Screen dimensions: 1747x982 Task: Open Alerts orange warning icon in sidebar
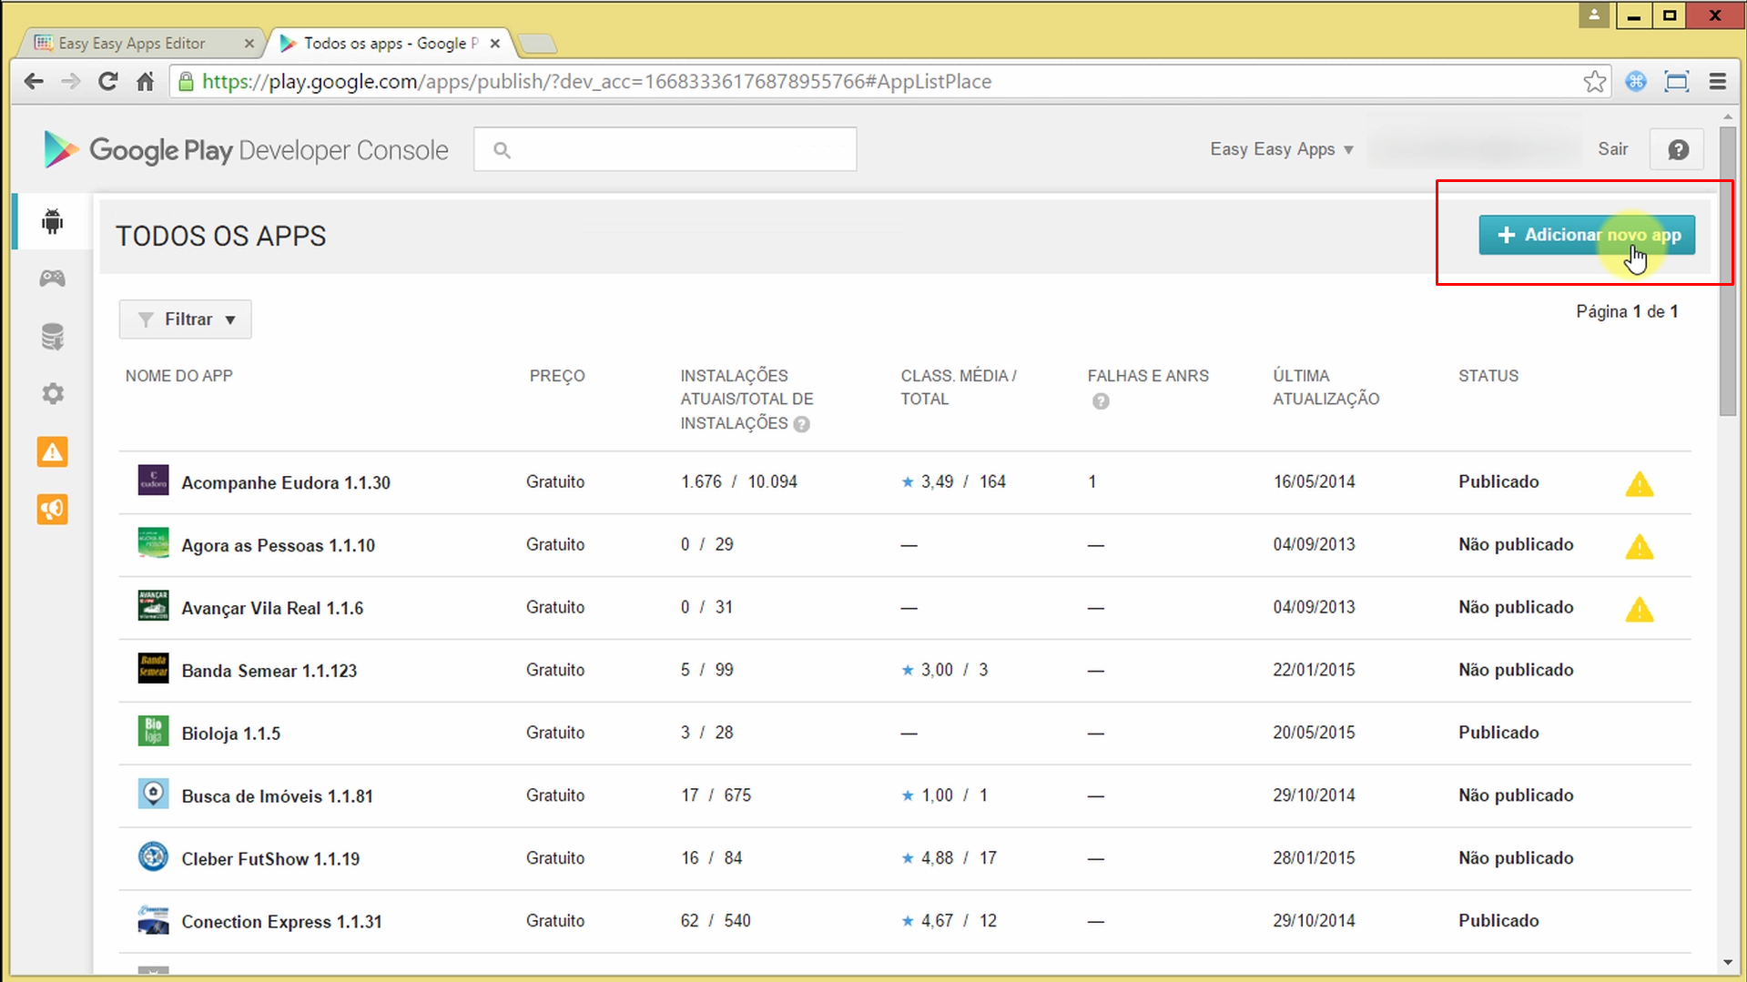click(x=53, y=452)
